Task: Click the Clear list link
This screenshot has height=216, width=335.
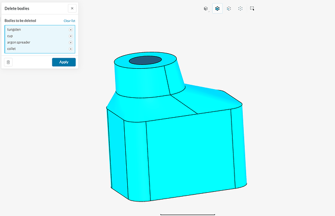Action: point(69,21)
